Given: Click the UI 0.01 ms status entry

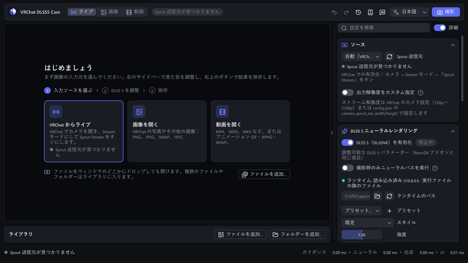Looking at the screenshot, I should pos(452,252).
